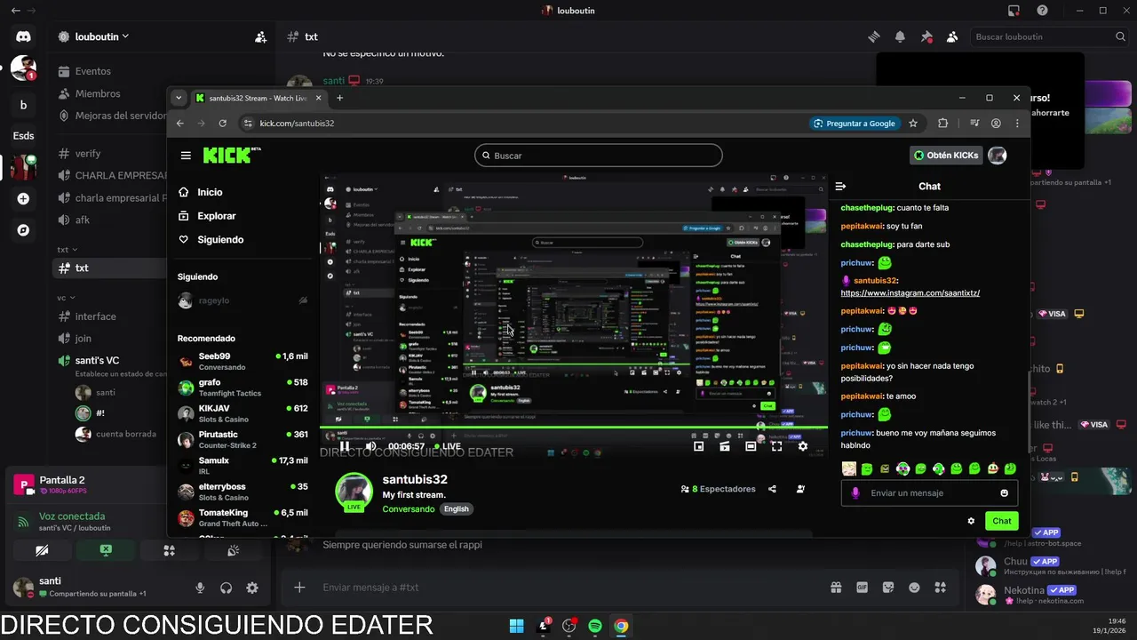Screen dimensions: 1137x640
Task: Share the santubis32 stream
Action: pos(772,489)
